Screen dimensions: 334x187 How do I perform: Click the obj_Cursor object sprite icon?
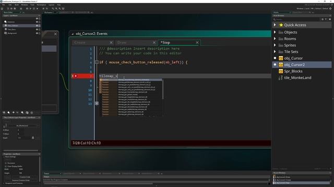click(x=281, y=58)
